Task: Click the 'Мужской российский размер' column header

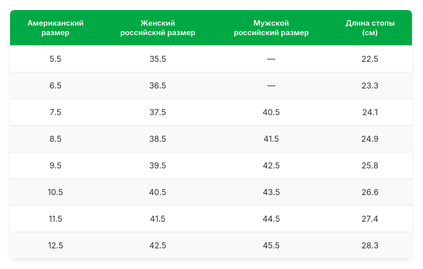Action: [x=271, y=28]
